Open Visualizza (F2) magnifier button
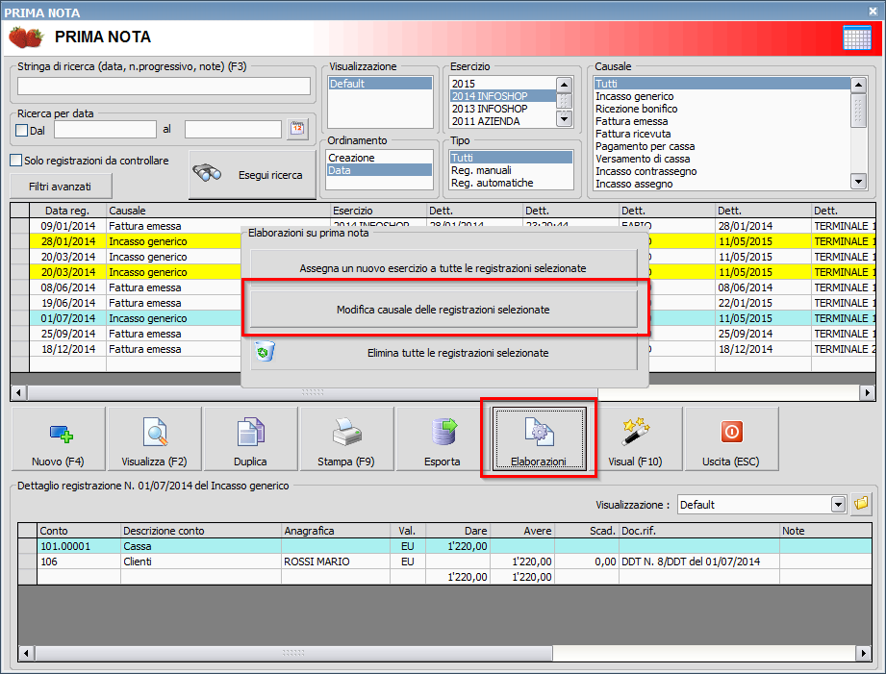886x674 pixels. tap(154, 439)
